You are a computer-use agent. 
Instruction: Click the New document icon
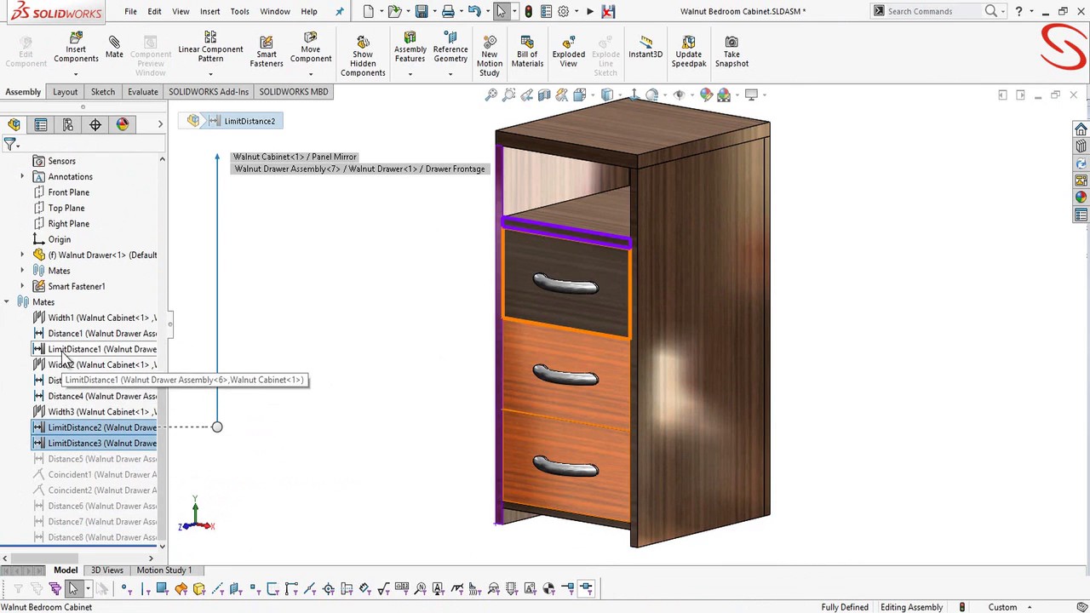point(368,11)
